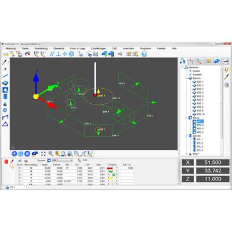
Task: Click the red delete icon in results panel
Action: tap(6, 162)
